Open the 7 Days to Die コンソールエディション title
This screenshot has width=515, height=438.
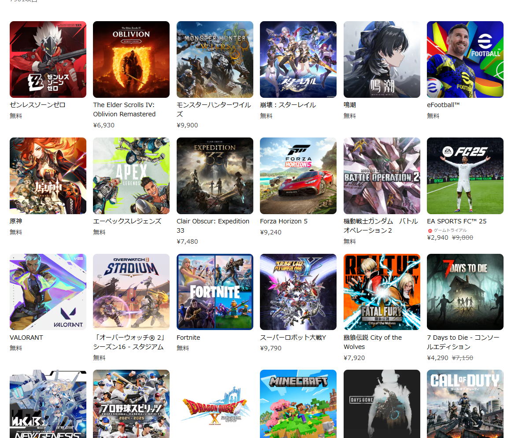pyautogui.click(x=463, y=342)
